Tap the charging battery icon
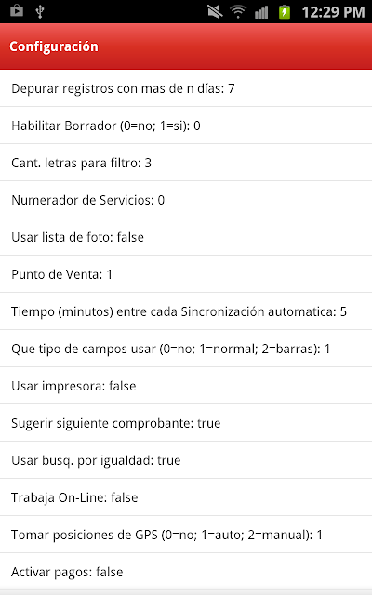 point(285,11)
